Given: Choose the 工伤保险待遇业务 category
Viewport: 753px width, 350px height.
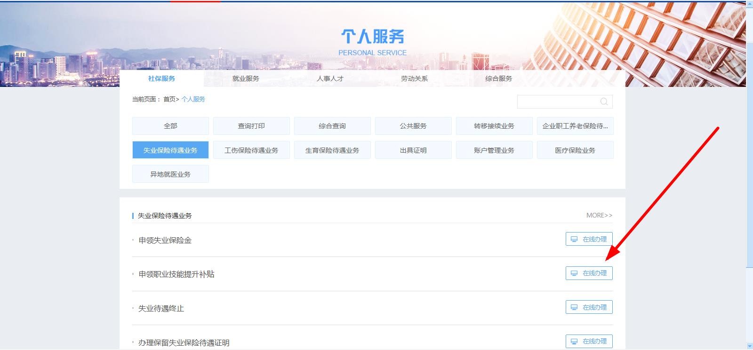Looking at the screenshot, I should coord(251,150).
